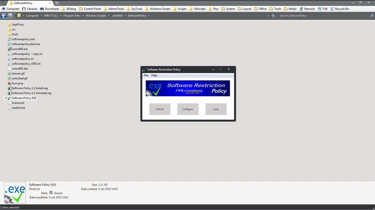
Task: Open Software Policy 2.1.Install.reg registry file
Action: [x=30, y=88]
